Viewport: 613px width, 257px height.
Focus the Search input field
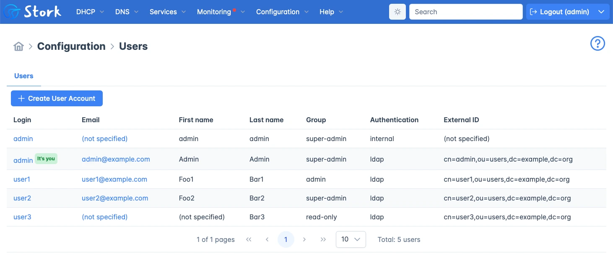466,12
